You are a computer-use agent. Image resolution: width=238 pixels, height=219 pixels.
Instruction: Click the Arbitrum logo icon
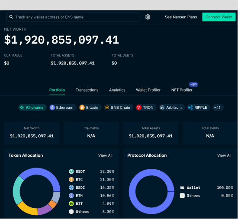tap(162, 108)
